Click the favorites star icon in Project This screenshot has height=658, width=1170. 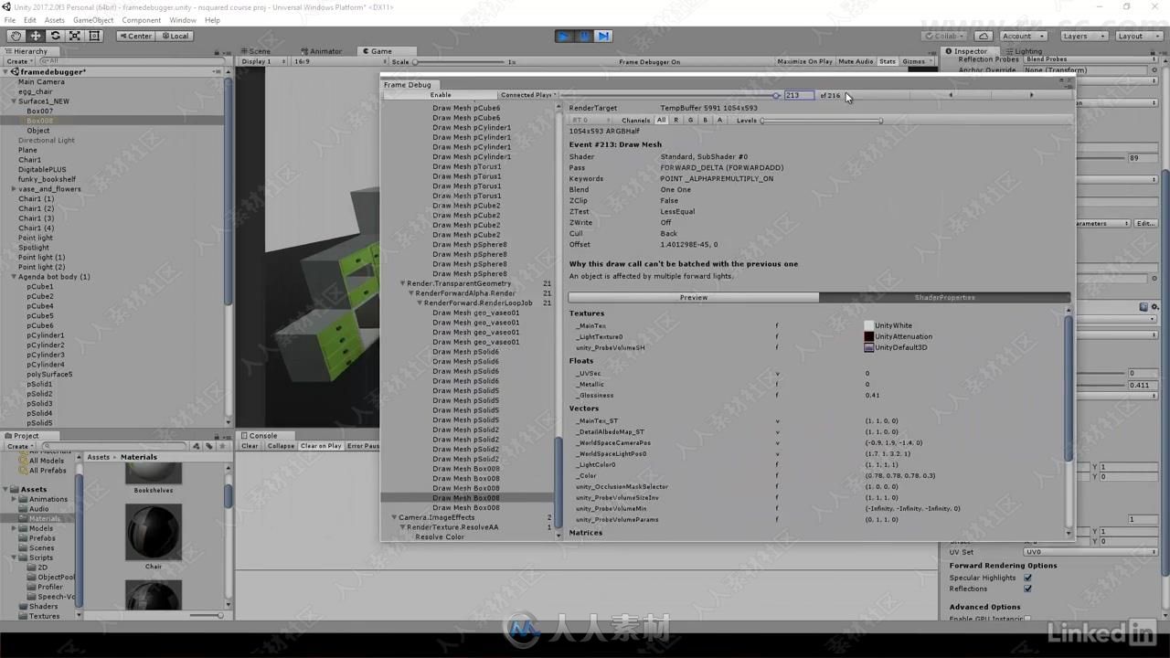(x=220, y=446)
